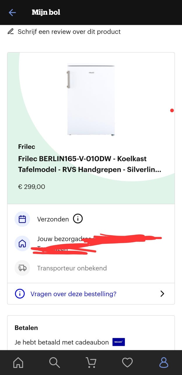Tap the Frilec brand name

pyautogui.click(x=27, y=146)
